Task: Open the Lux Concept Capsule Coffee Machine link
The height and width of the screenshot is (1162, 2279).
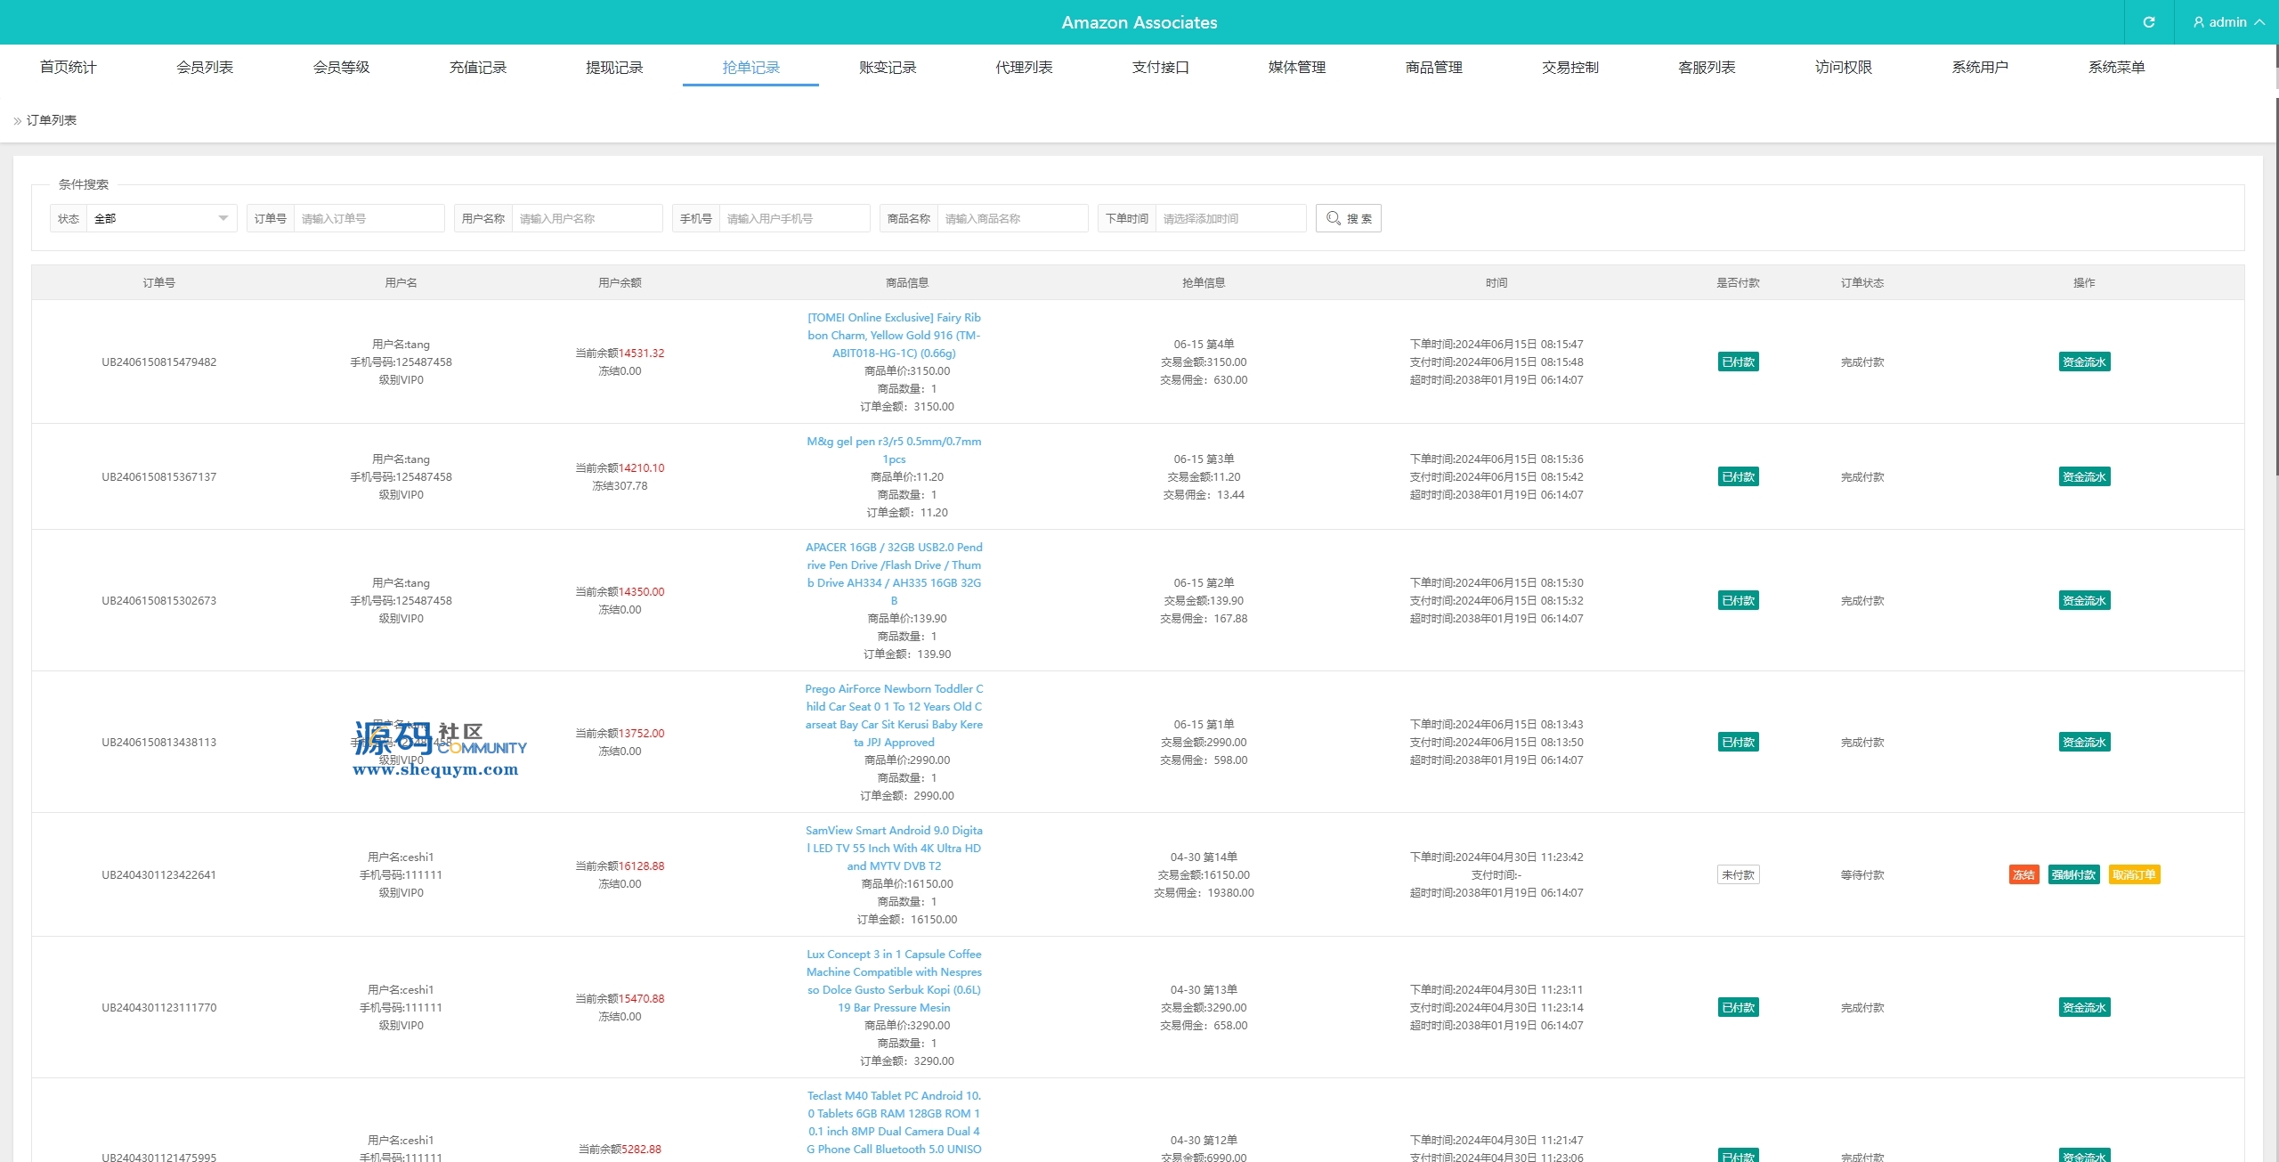Action: [x=894, y=980]
